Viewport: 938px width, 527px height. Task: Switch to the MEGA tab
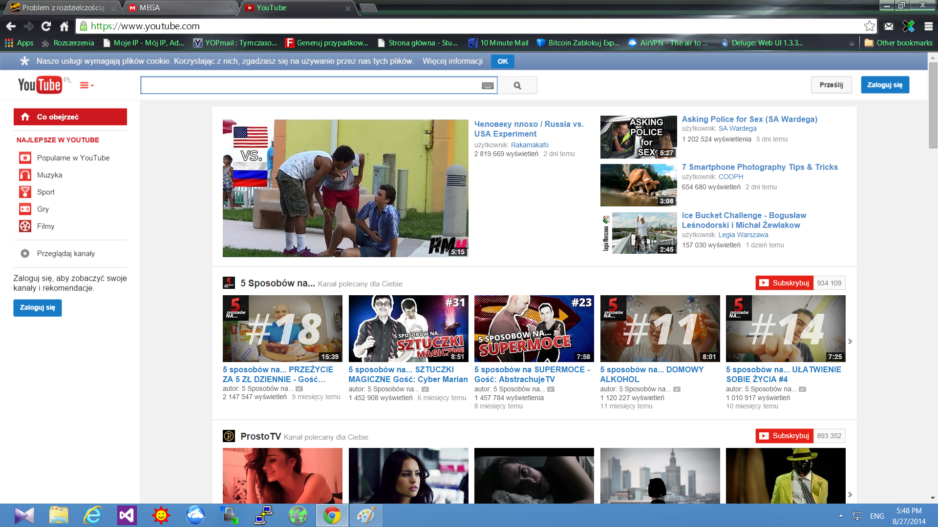point(179,8)
